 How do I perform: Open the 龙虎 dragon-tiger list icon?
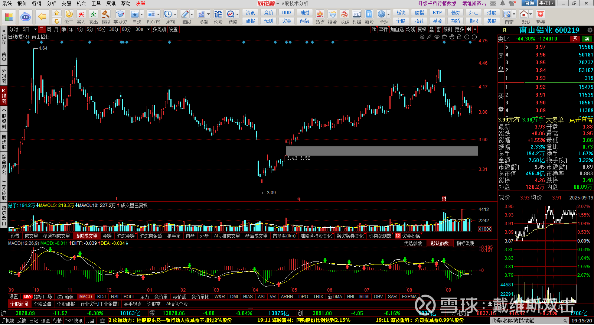345,17
